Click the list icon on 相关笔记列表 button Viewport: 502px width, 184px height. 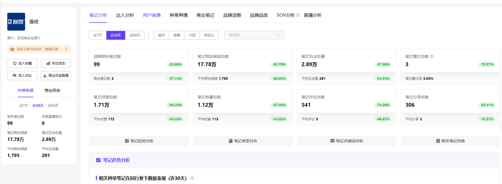point(438,141)
